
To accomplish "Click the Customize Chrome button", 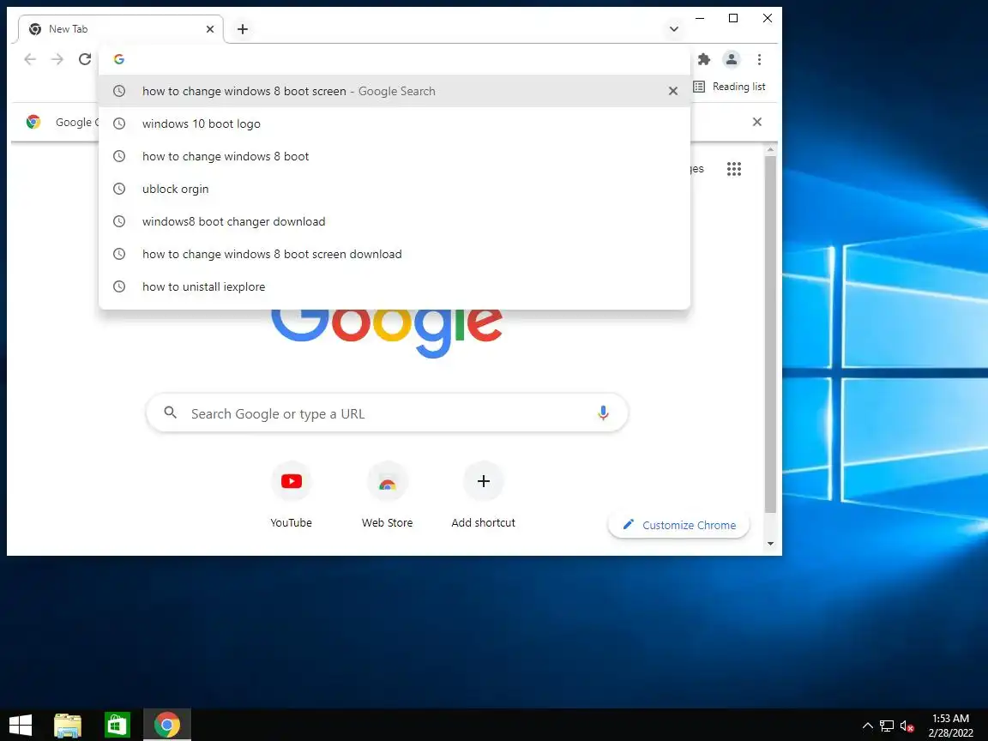I will pyautogui.click(x=678, y=525).
